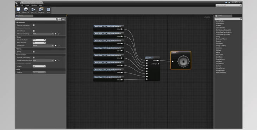Click Random node Output pin
The image size is (257, 130).
[x=158, y=61]
